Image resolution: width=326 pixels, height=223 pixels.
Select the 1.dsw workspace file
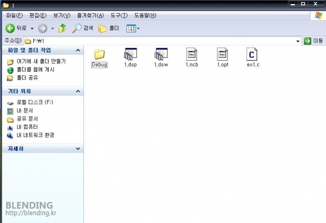(x=161, y=54)
